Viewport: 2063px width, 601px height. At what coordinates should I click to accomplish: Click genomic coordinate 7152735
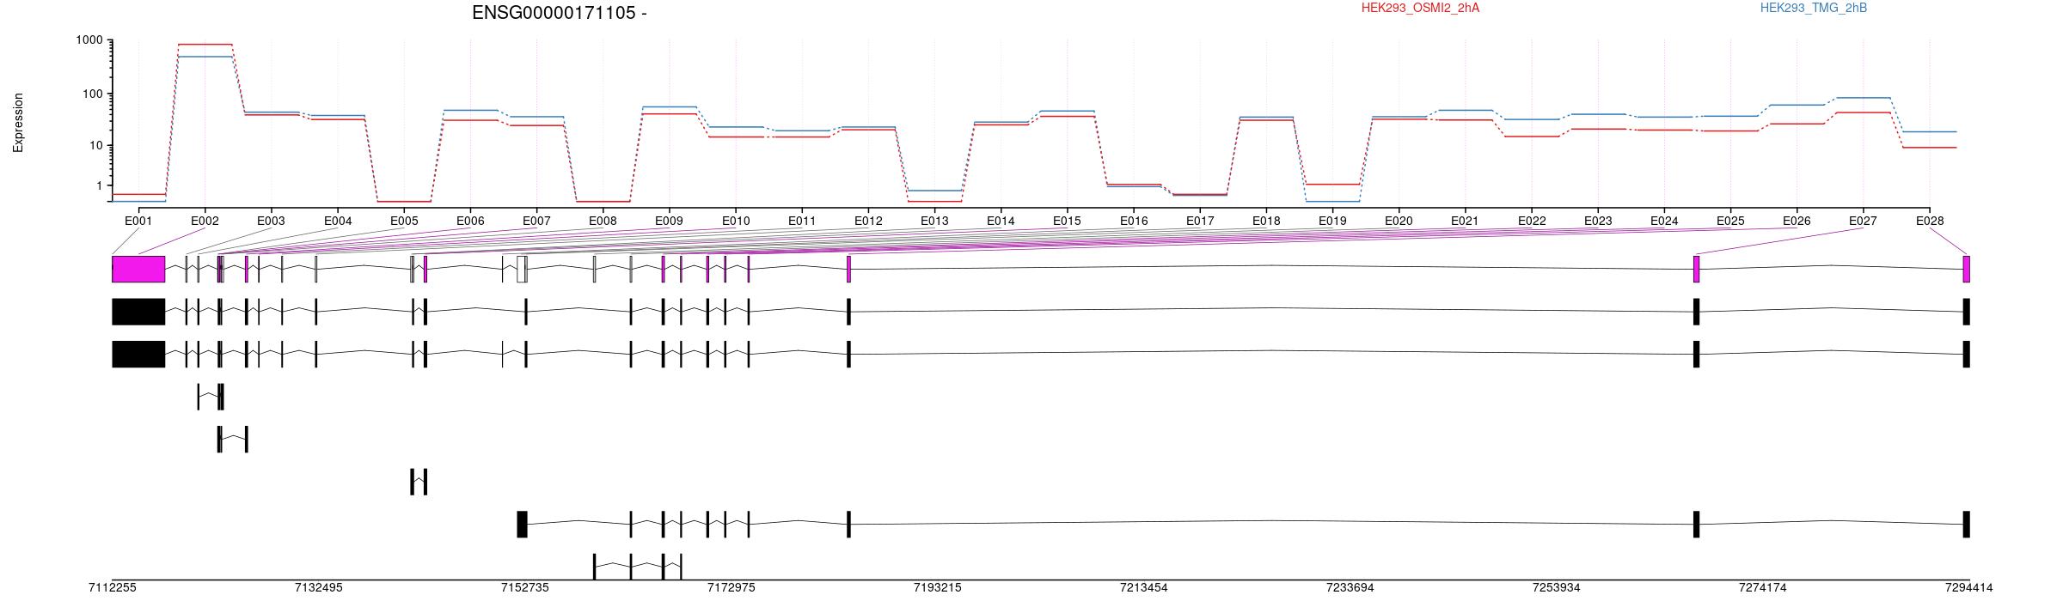click(x=525, y=588)
